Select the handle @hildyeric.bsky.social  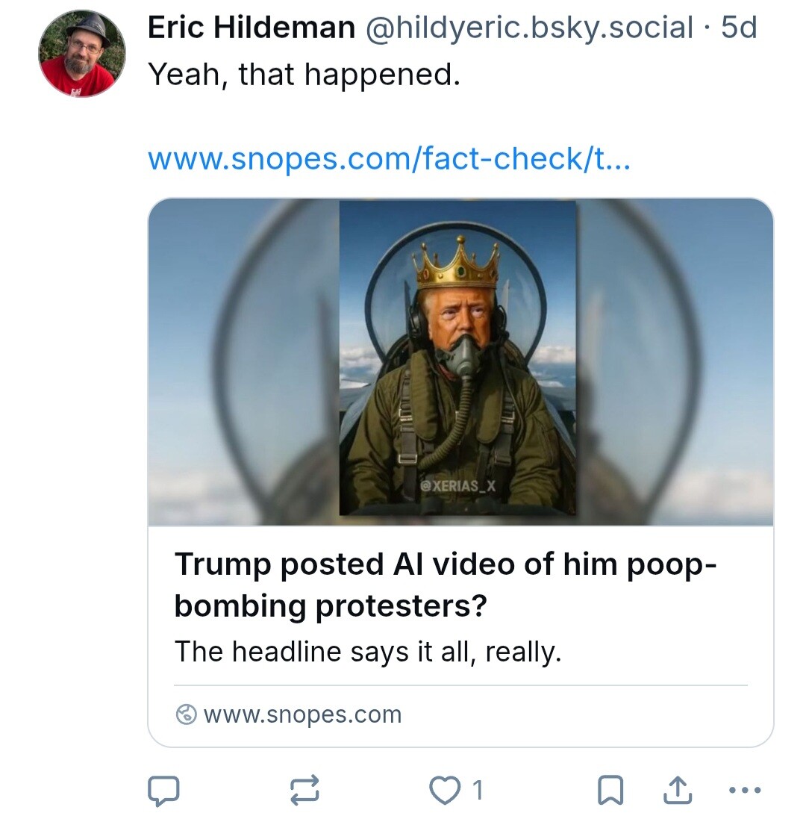tap(528, 28)
